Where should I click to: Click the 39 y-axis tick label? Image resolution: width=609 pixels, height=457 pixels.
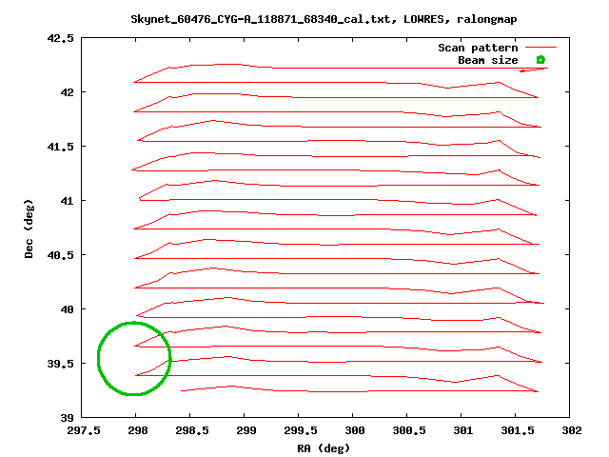click(67, 418)
